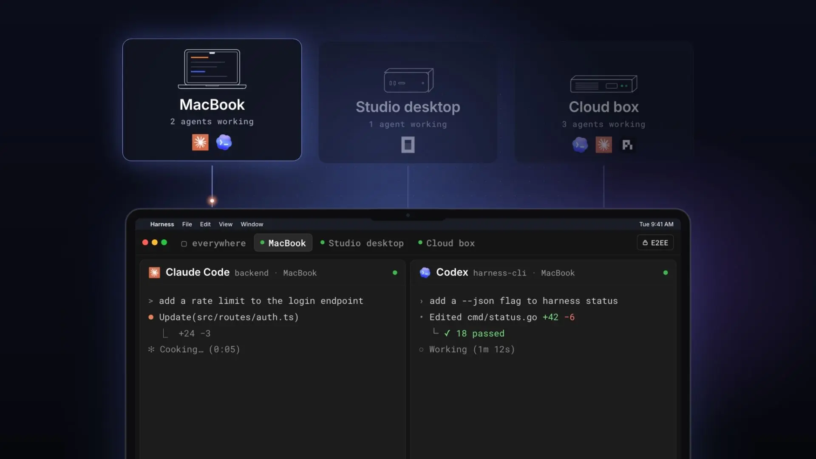Click the 'Edited cmd/status.go' line
This screenshot has width=816, height=459.
(483, 317)
